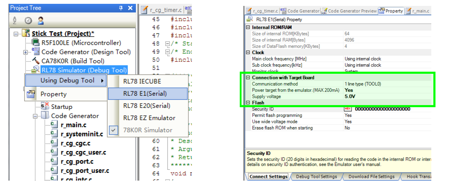The height and width of the screenshot is (190, 454).
Task: Collapse the Flash property section
Action: coord(248,103)
